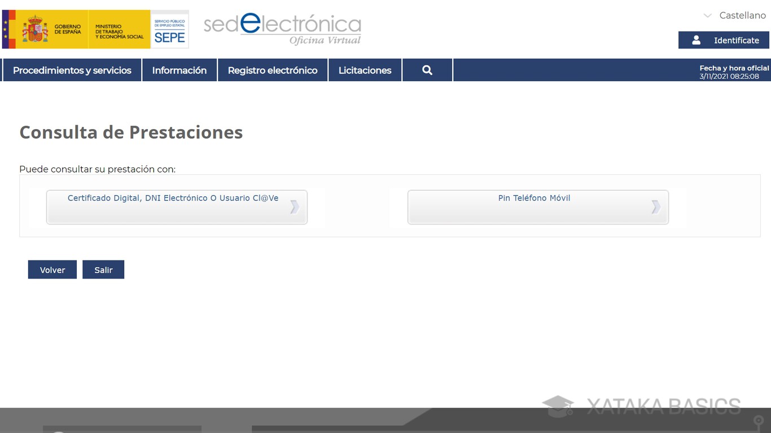Click the Volver button
This screenshot has height=433, width=771.
(52, 269)
